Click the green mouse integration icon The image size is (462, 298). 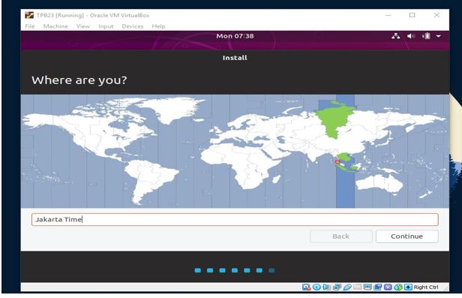coord(398,287)
